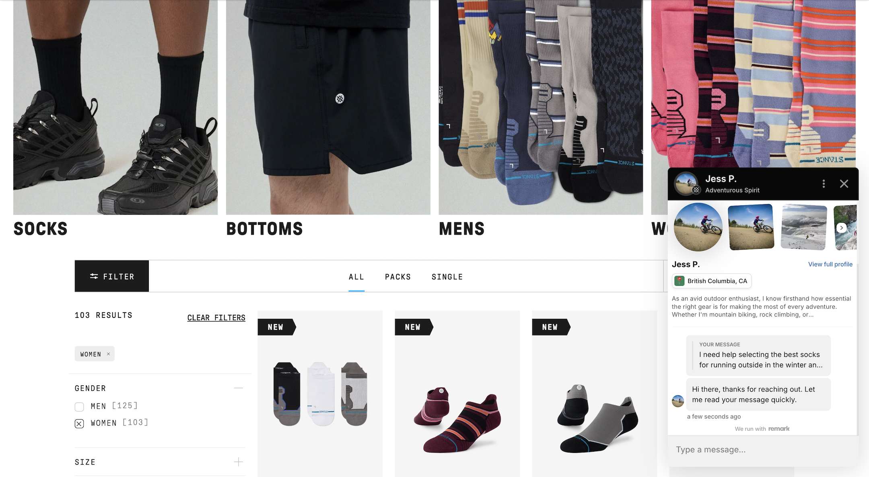This screenshot has width=869, height=477.
Task: Click the small avatar beside the chat reply
Action: pyautogui.click(x=678, y=401)
